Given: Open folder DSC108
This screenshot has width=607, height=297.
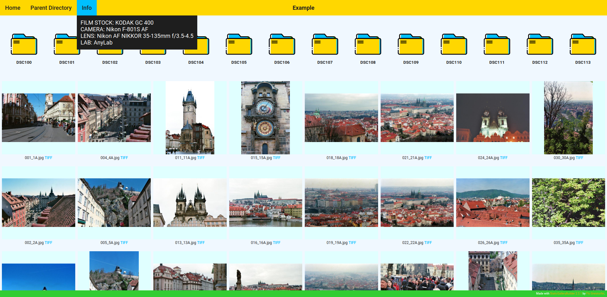Looking at the screenshot, I should tap(368, 45).
